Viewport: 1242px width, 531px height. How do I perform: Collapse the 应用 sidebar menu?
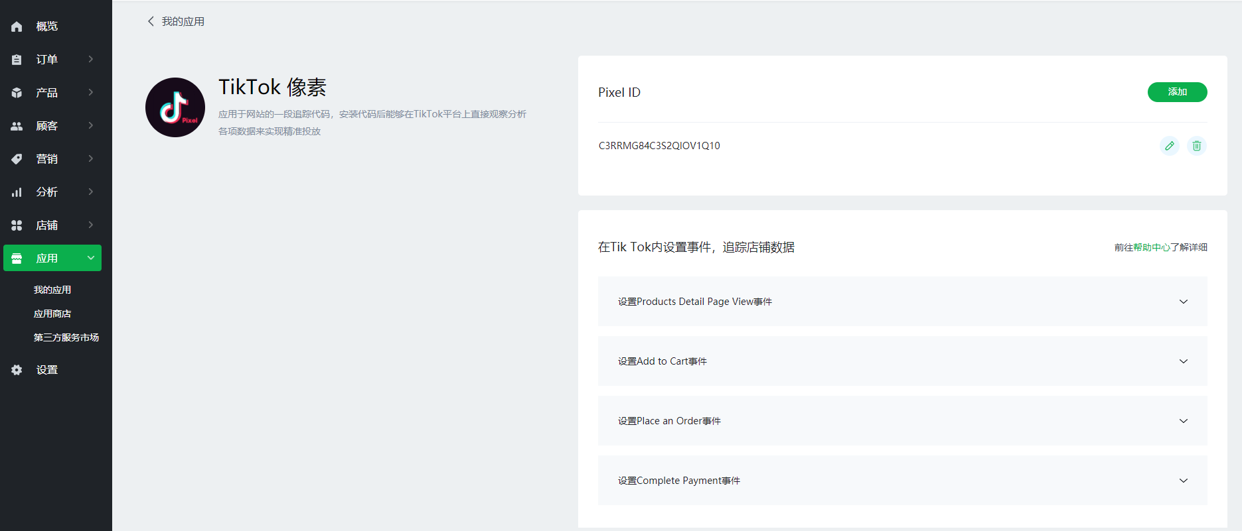coord(91,258)
